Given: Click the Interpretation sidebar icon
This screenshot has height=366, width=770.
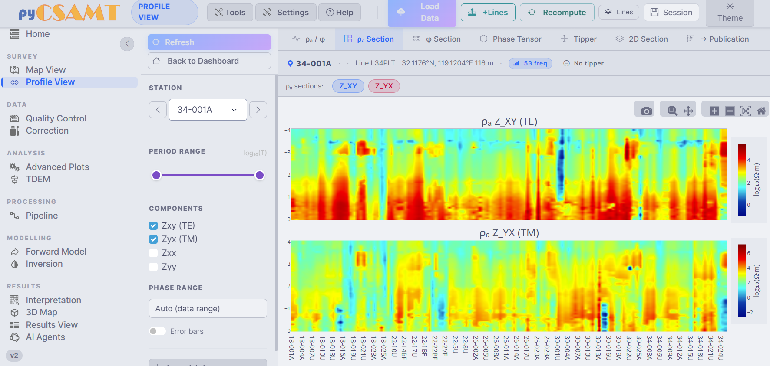Looking at the screenshot, I should tap(14, 300).
